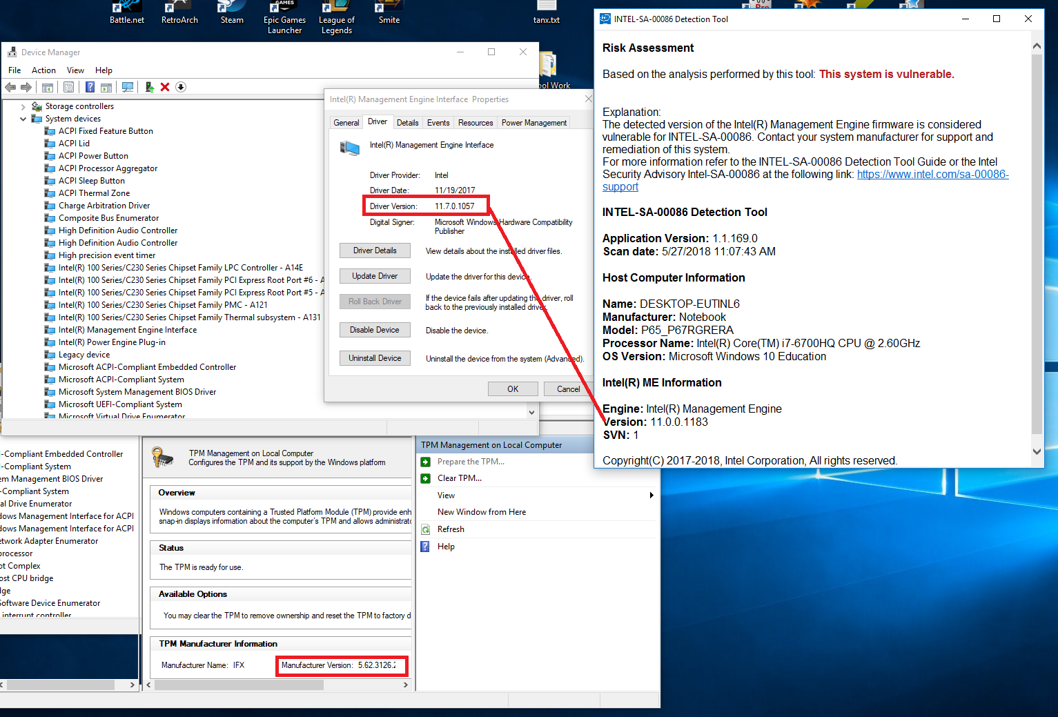Click the Detection Tool scrollbar up arrow
The height and width of the screenshot is (717, 1058).
point(1037,46)
